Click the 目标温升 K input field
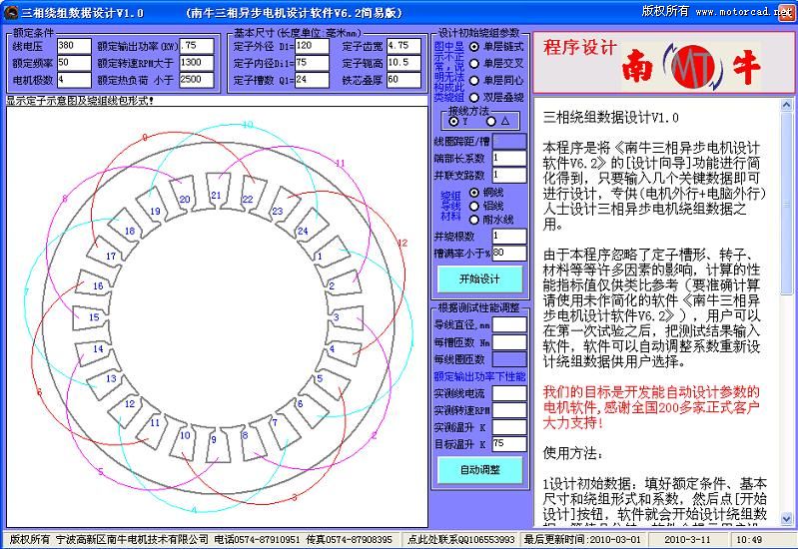 tap(509, 443)
